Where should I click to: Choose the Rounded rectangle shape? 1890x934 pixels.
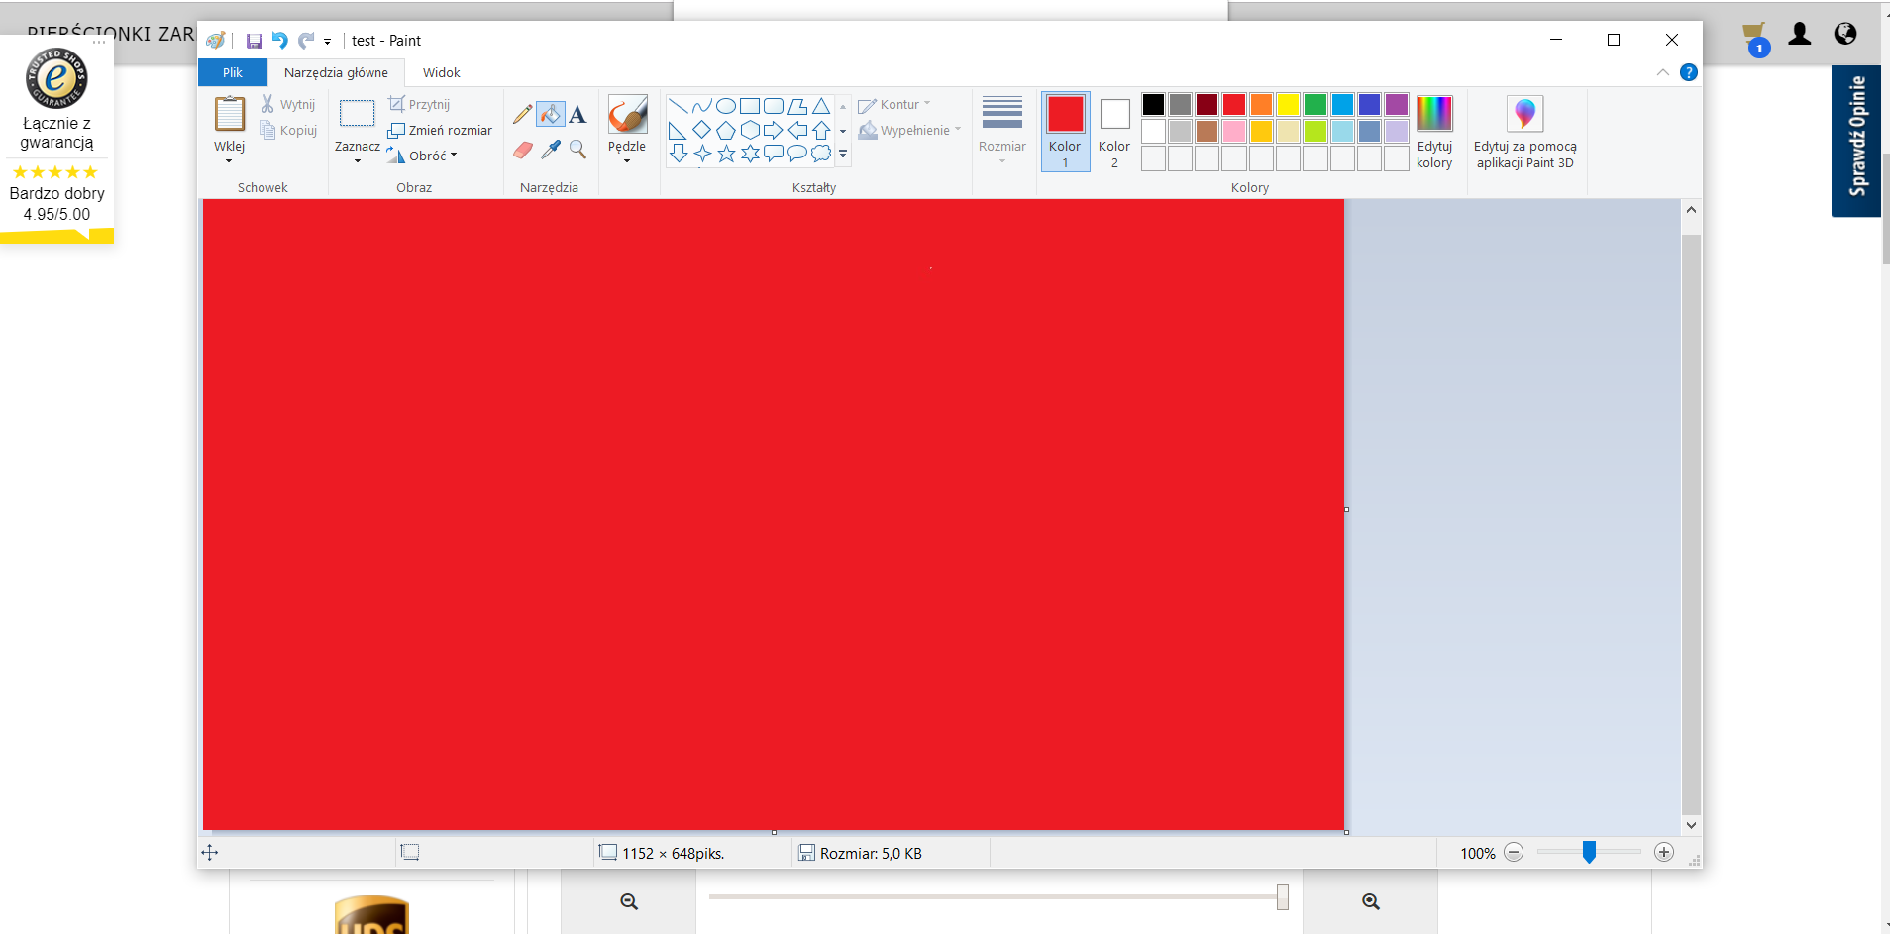[774, 106]
